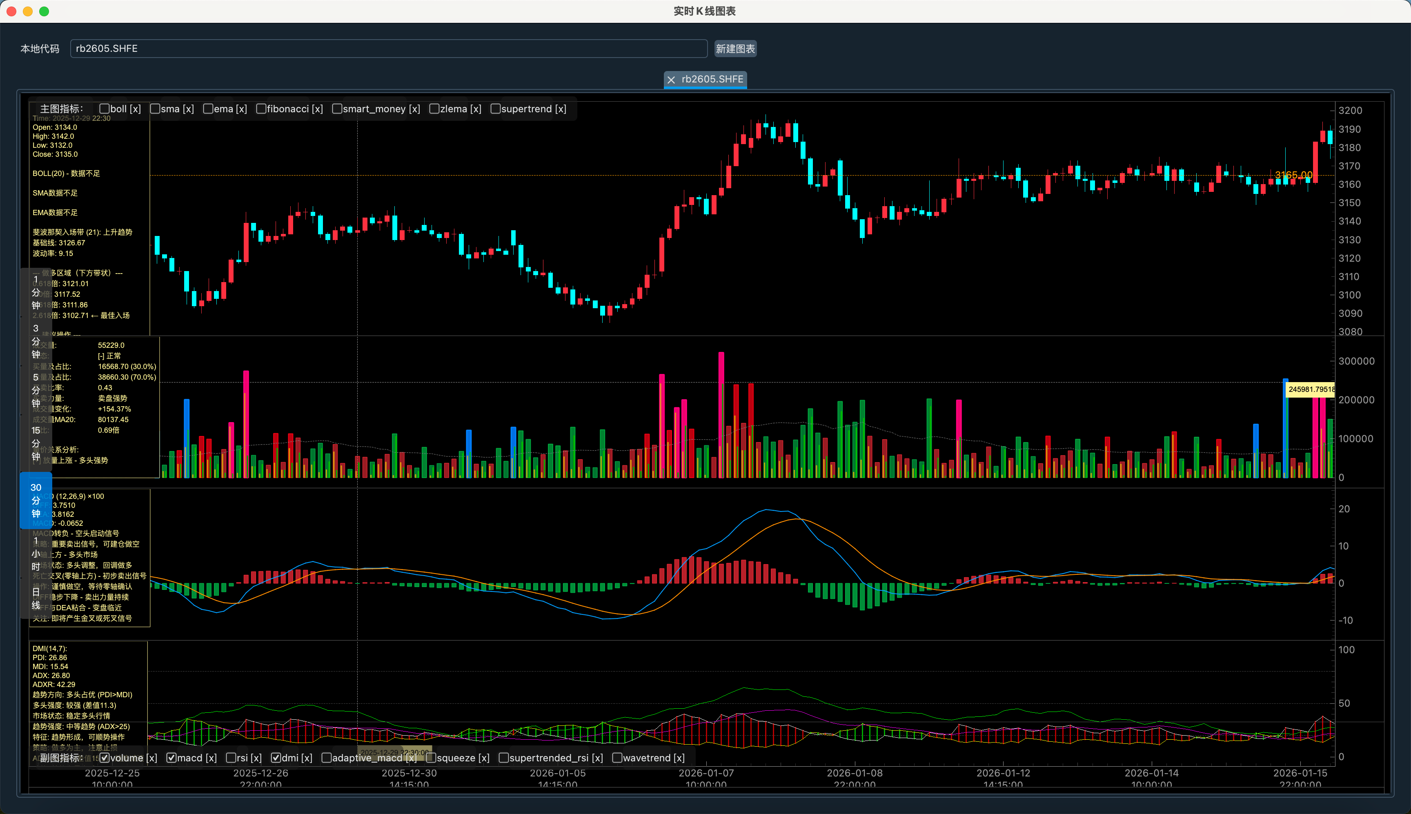
Task: Switch to 1小时 timeframe
Action: pos(36,554)
